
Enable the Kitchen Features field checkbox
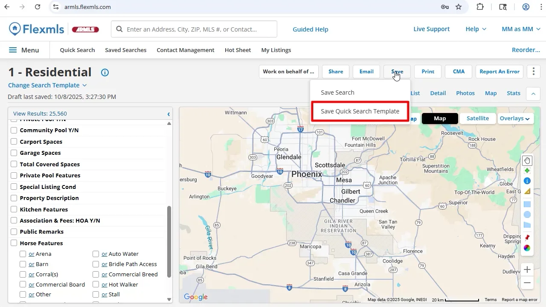tap(14, 209)
